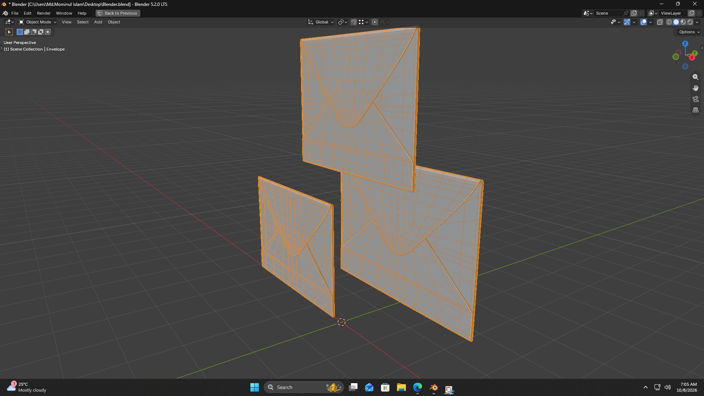Toggle proportional editing

(374, 22)
